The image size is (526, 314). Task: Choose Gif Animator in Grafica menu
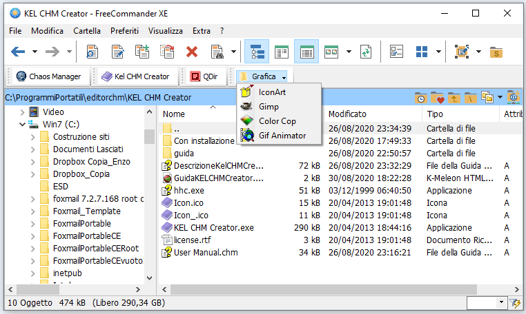tap(279, 135)
